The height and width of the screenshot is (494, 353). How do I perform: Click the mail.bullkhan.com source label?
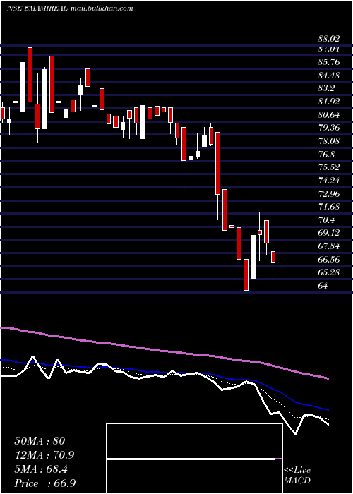pyautogui.click(x=102, y=8)
